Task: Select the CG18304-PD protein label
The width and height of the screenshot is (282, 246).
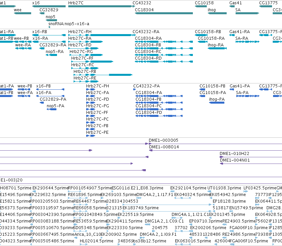Action: 149,113
